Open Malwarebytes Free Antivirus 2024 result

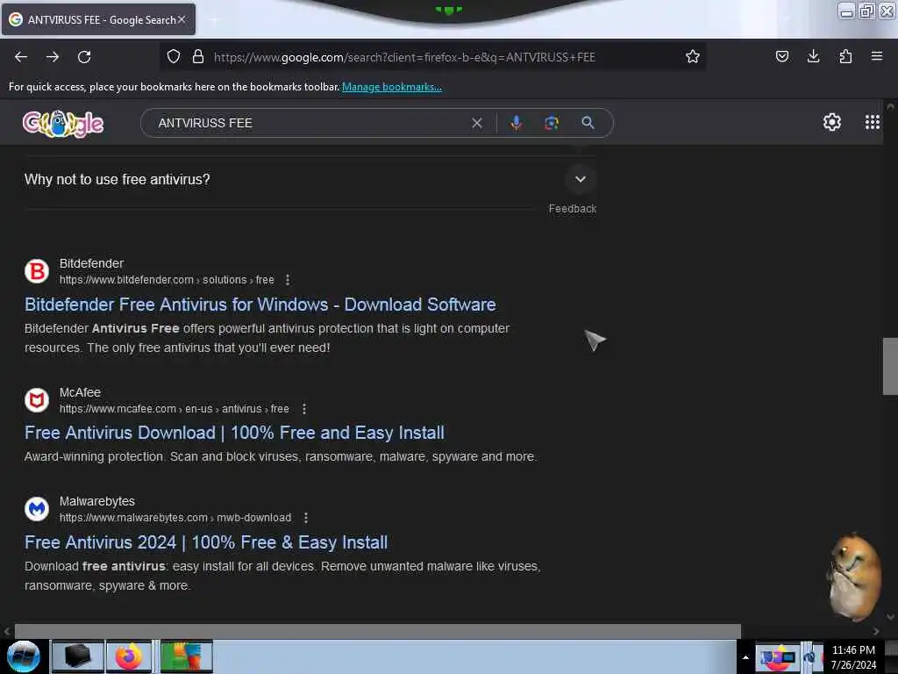click(206, 542)
